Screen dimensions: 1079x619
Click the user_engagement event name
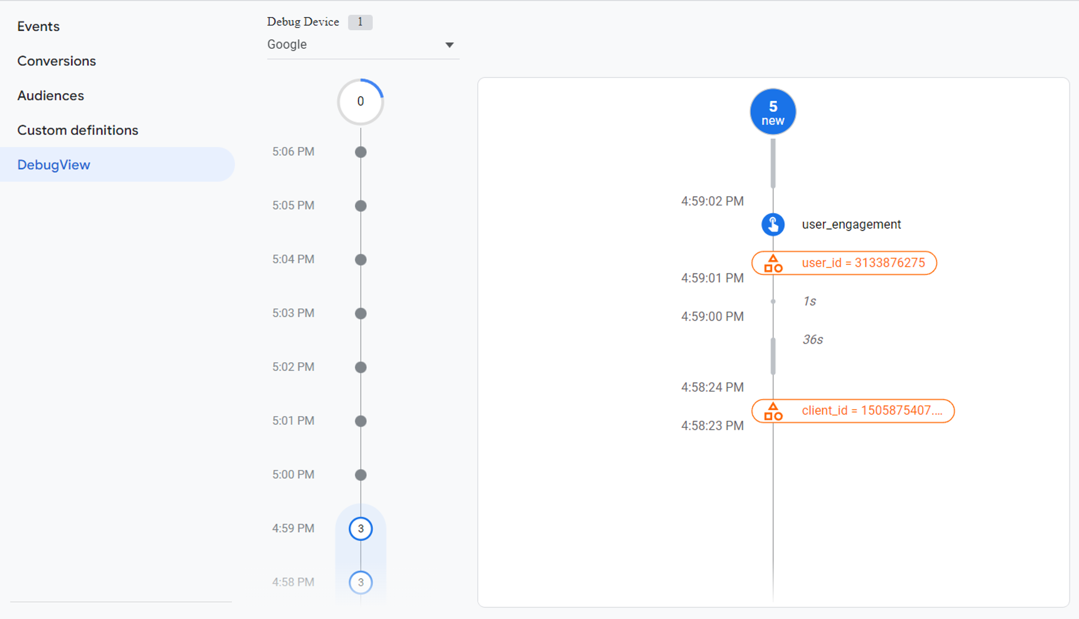(851, 224)
